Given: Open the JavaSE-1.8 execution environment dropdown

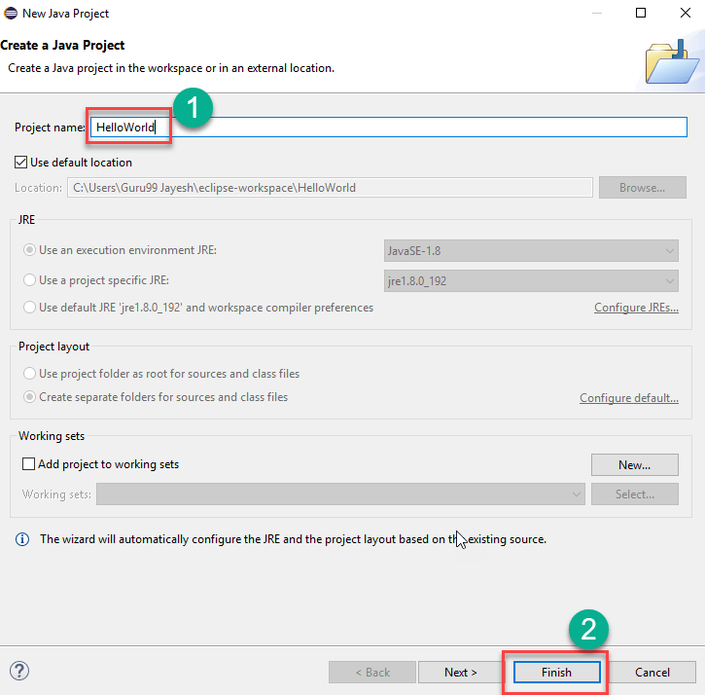Looking at the screenshot, I should click(531, 251).
